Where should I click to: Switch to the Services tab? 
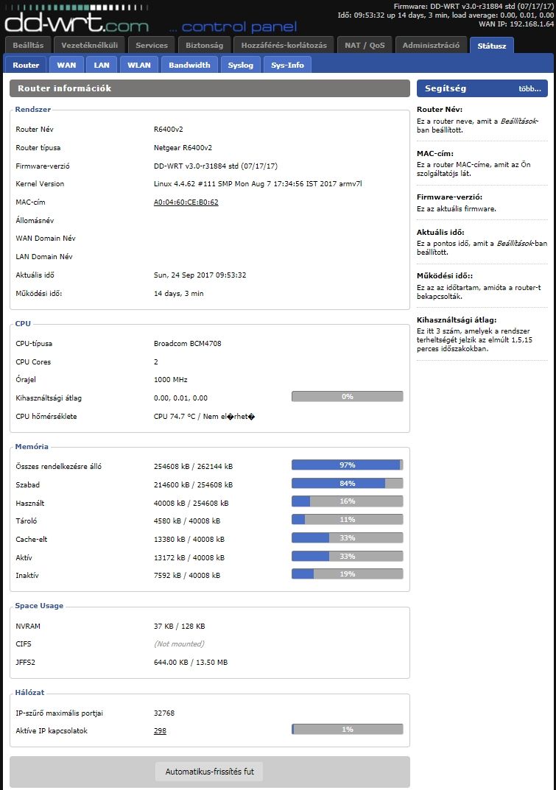151,46
